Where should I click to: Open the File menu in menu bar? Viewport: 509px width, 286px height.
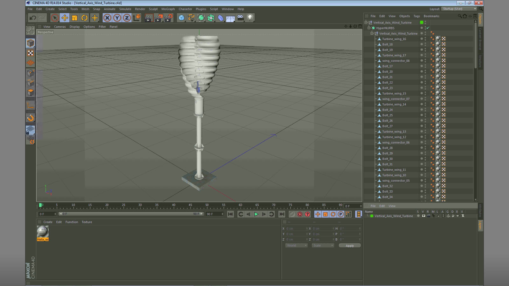(x=30, y=9)
